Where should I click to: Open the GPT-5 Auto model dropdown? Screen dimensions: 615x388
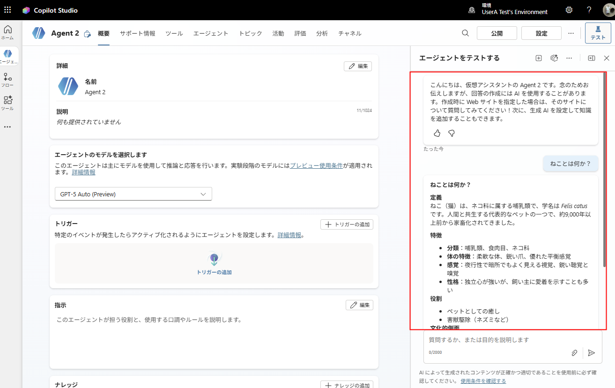click(x=133, y=194)
